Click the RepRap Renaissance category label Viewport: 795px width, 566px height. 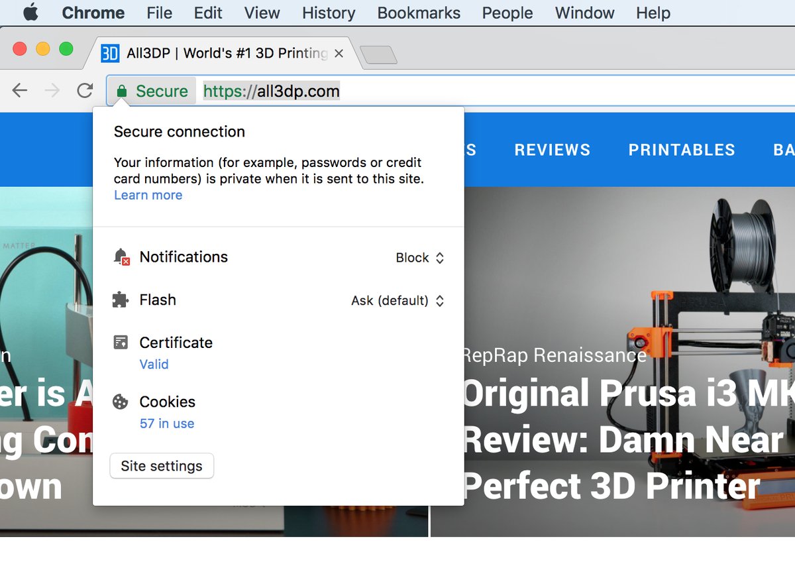[554, 355]
